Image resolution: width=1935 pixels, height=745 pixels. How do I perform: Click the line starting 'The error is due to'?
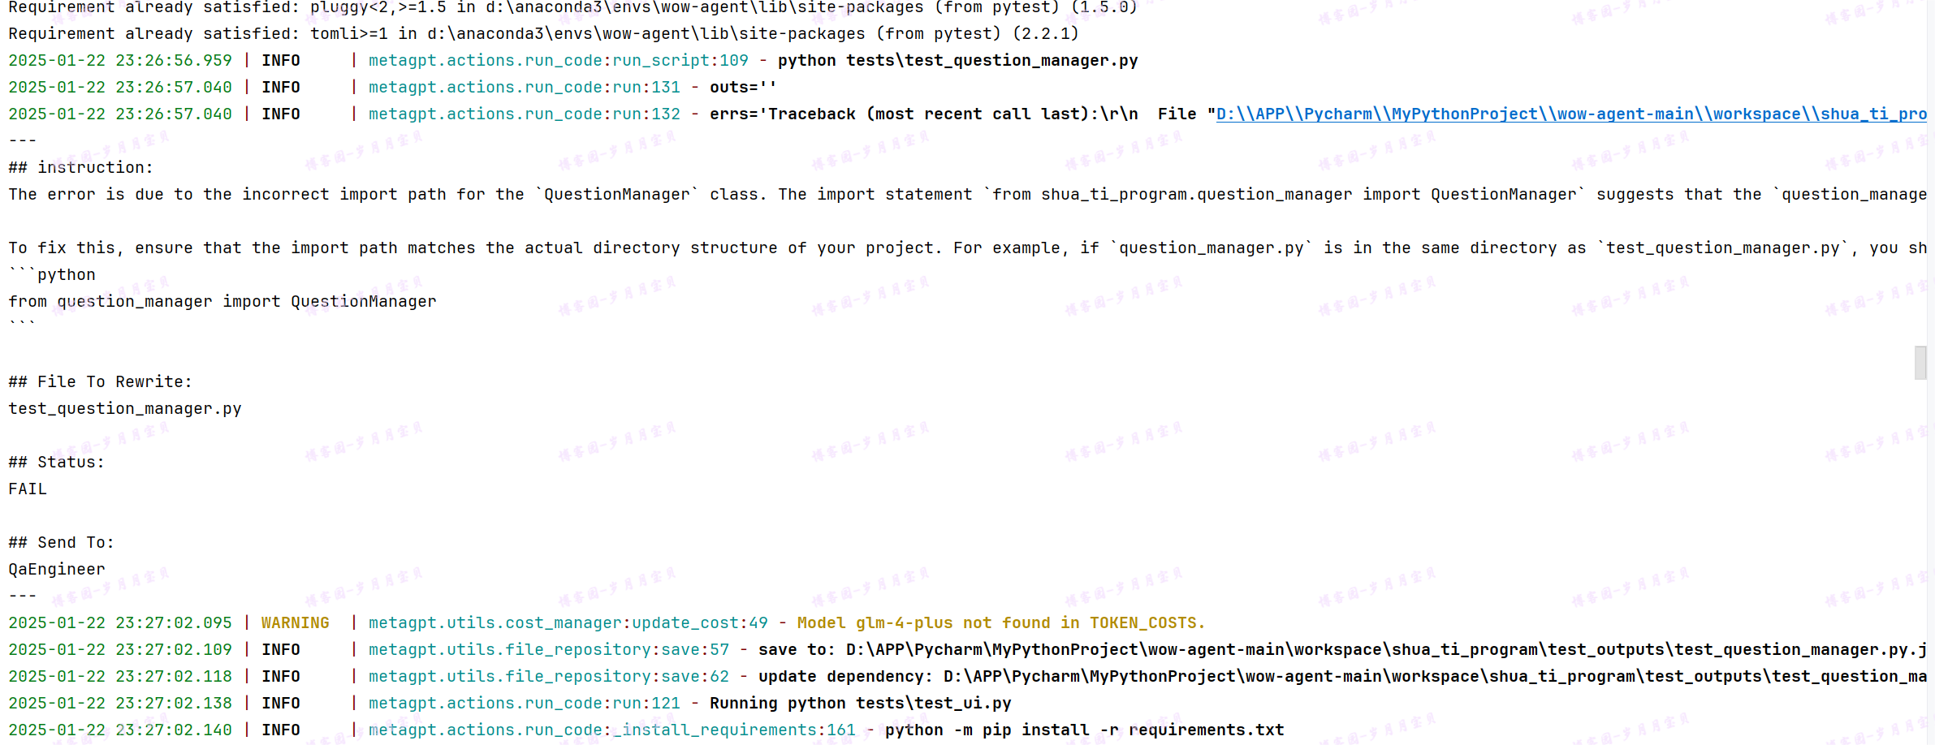[x=967, y=195]
